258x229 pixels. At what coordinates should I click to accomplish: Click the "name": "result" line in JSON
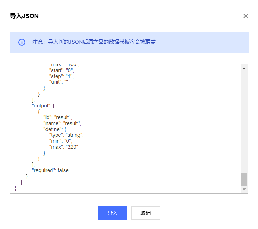(62, 123)
